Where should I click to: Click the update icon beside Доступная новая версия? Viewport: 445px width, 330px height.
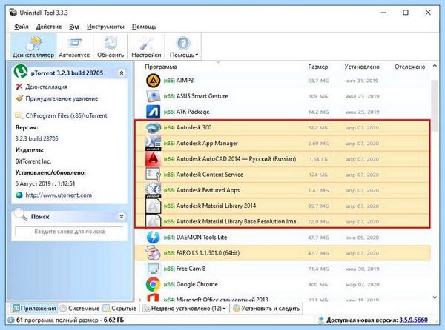[x=321, y=320]
